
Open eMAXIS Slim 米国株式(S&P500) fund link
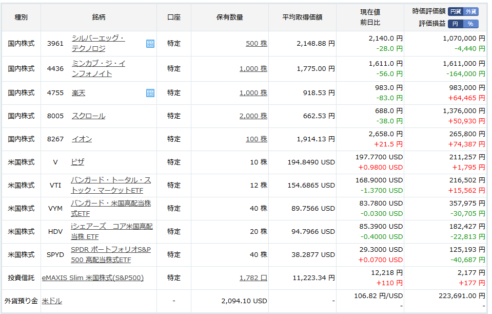pos(92,278)
